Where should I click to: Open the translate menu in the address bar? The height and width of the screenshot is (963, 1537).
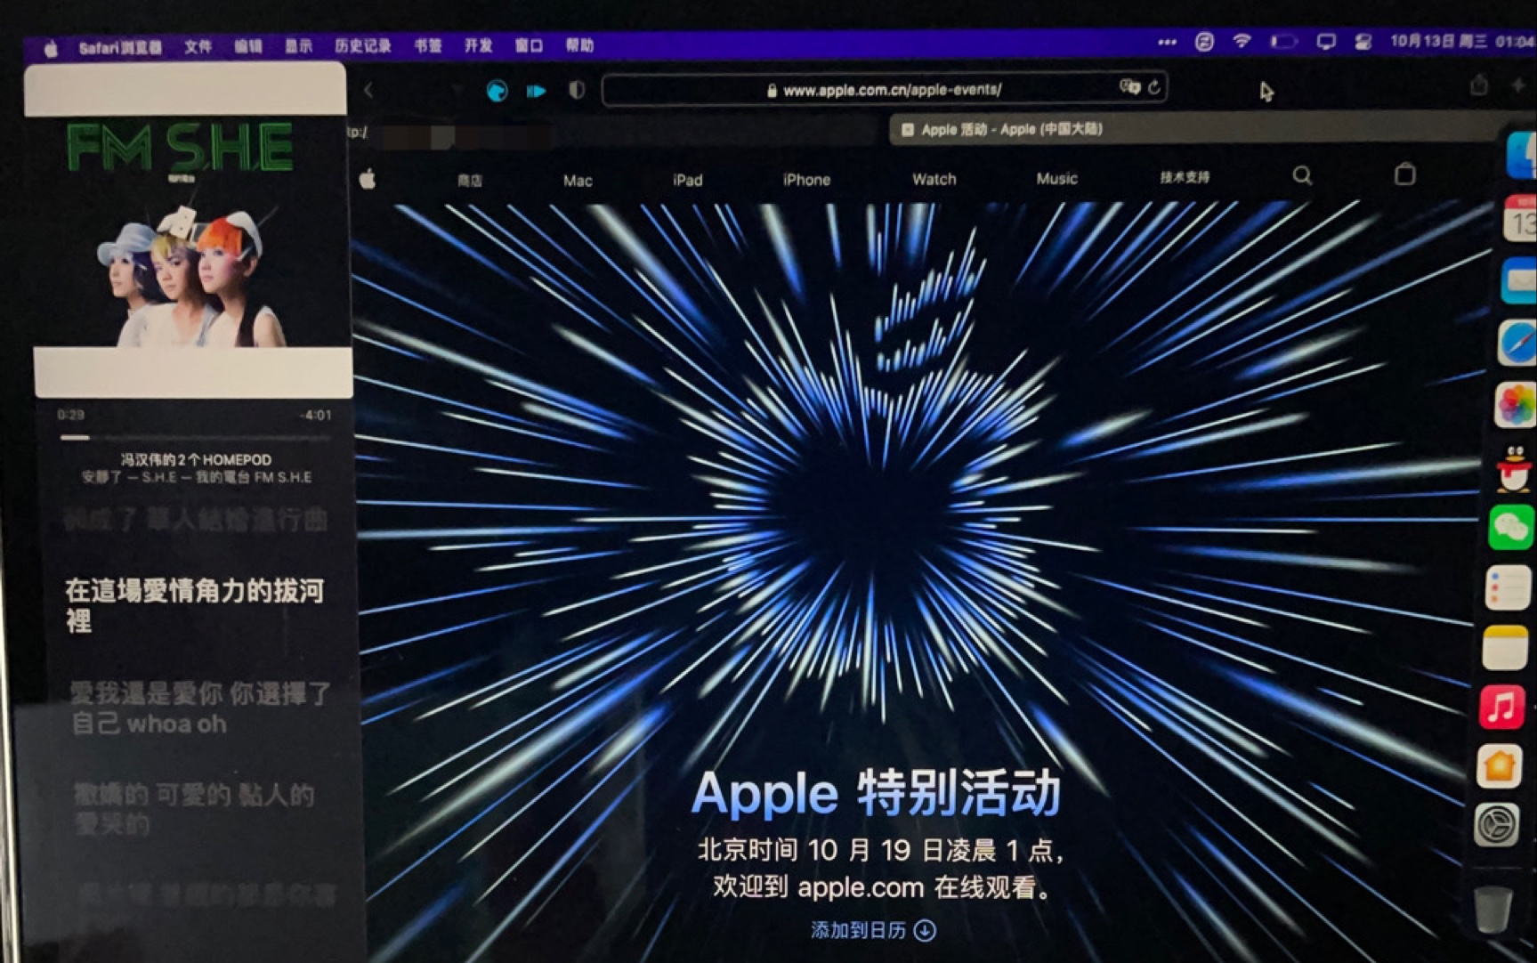click(1128, 88)
